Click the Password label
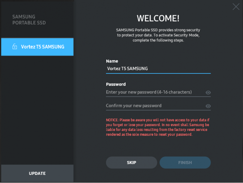 pos(116,84)
